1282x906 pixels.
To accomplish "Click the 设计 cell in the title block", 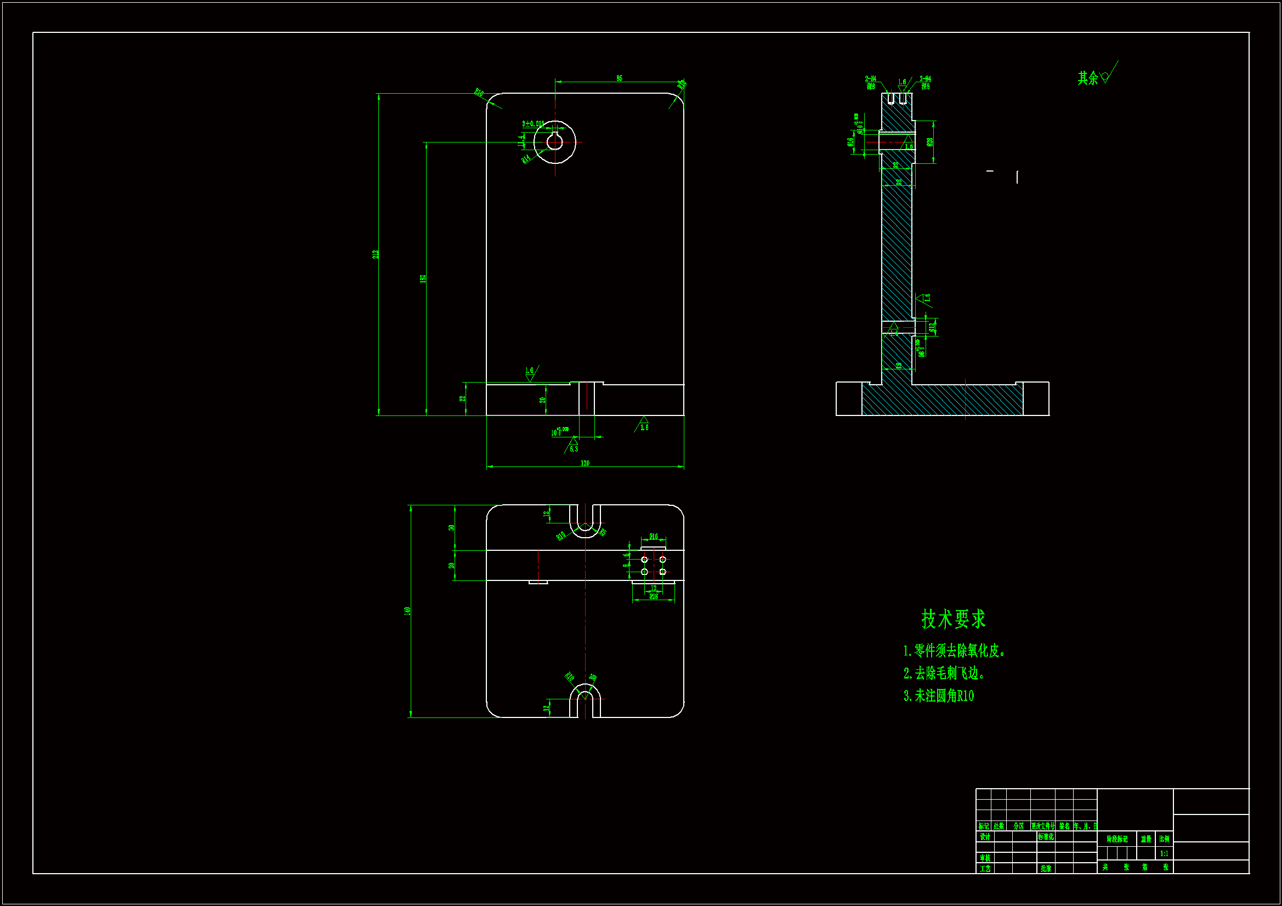I will coord(984,837).
